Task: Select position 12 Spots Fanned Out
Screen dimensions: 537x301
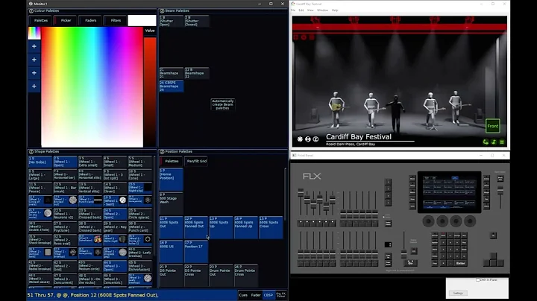Action: pos(196,227)
